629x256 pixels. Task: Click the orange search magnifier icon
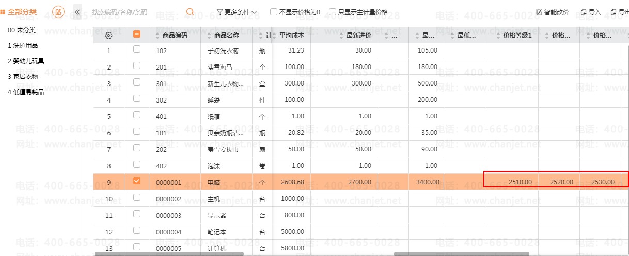(x=190, y=12)
